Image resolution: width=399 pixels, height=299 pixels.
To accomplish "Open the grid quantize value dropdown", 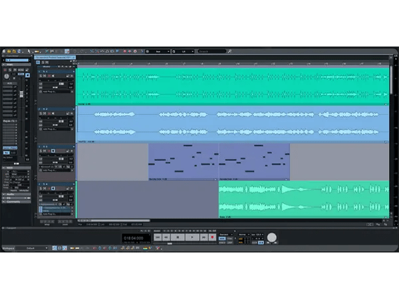I will pos(184,51).
